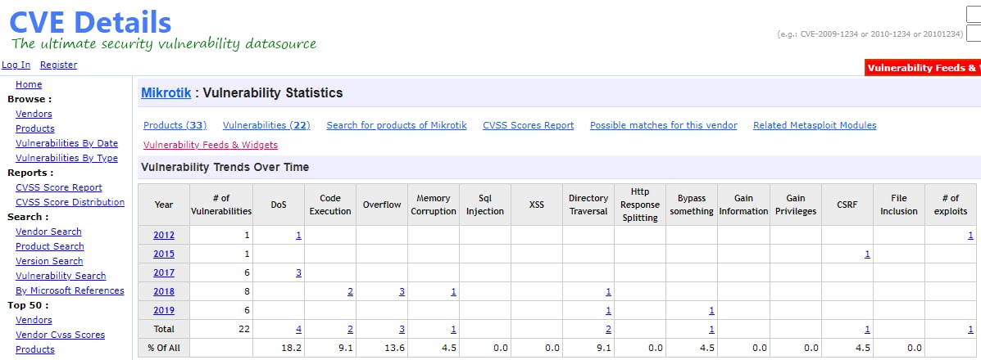
Task: Open Top 50 Products link
Action: click(x=35, y=349)
